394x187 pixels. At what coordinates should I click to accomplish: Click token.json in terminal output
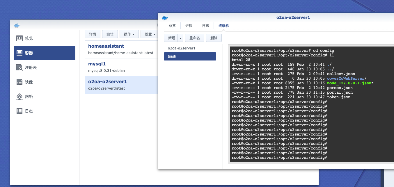coord(339,97)
